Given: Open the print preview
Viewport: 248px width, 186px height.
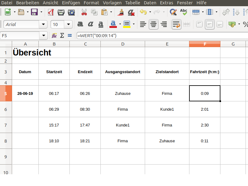Looking at the screenshot, I should click(72, 12).
